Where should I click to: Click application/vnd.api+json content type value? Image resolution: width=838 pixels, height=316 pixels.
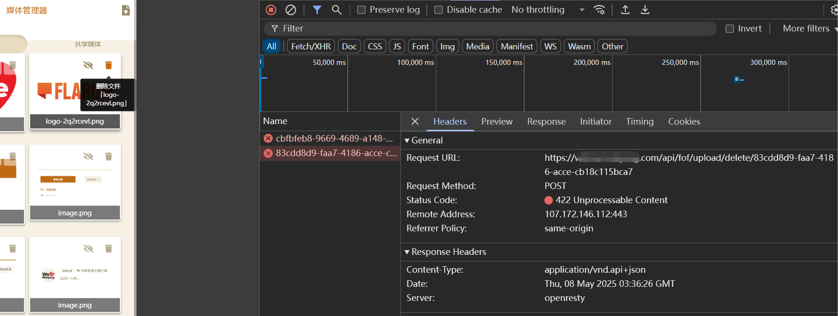[x=595, y=270]
